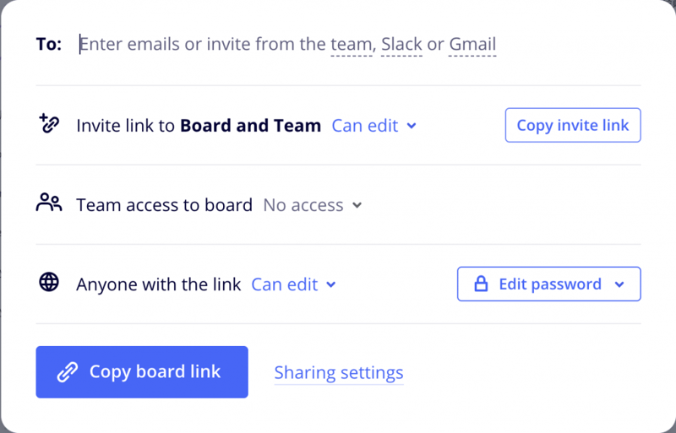Expand the arrow on the Edit password button

pos(619,284)
